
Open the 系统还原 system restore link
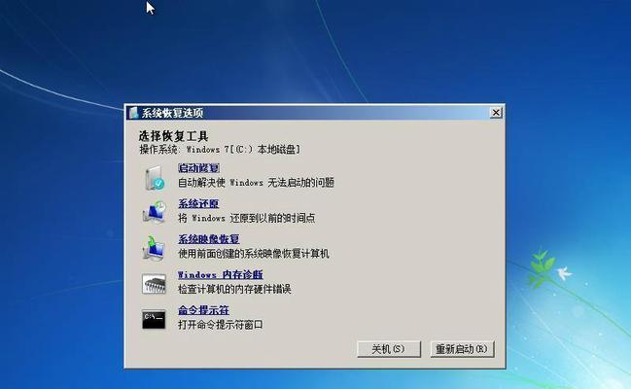click(198, 204)
